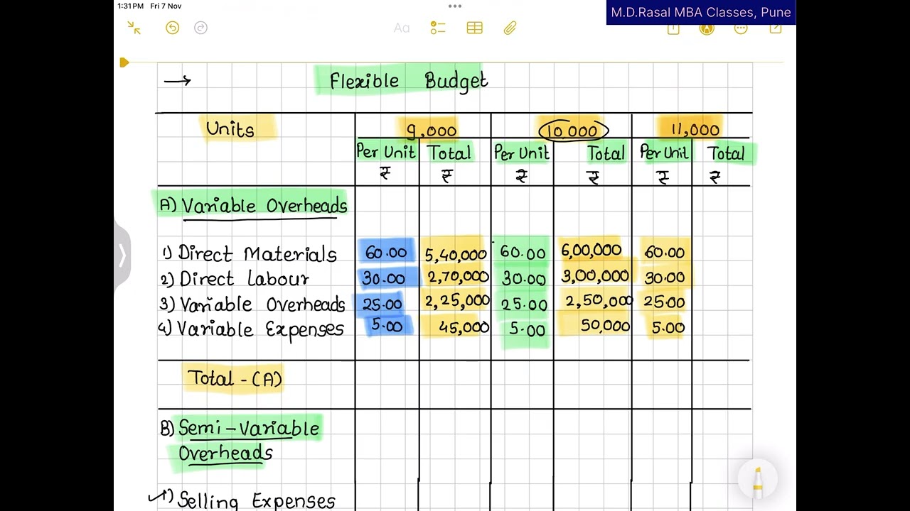Redo the last undone stroke
The width and height of the screenshot is (910, 511).
click(200, 28)
